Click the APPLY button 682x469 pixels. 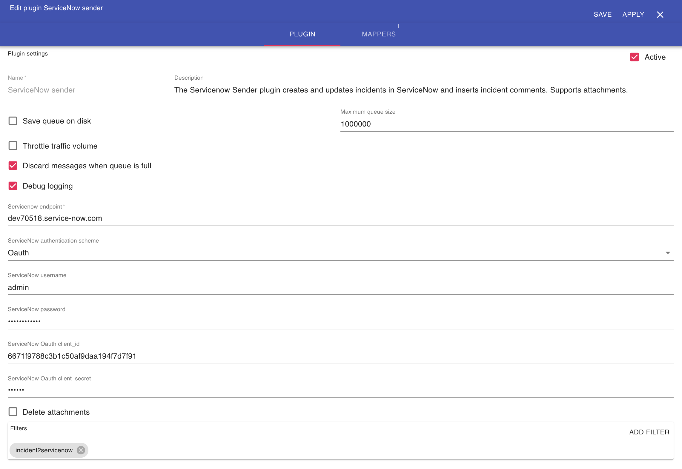(x=633, y=15)
